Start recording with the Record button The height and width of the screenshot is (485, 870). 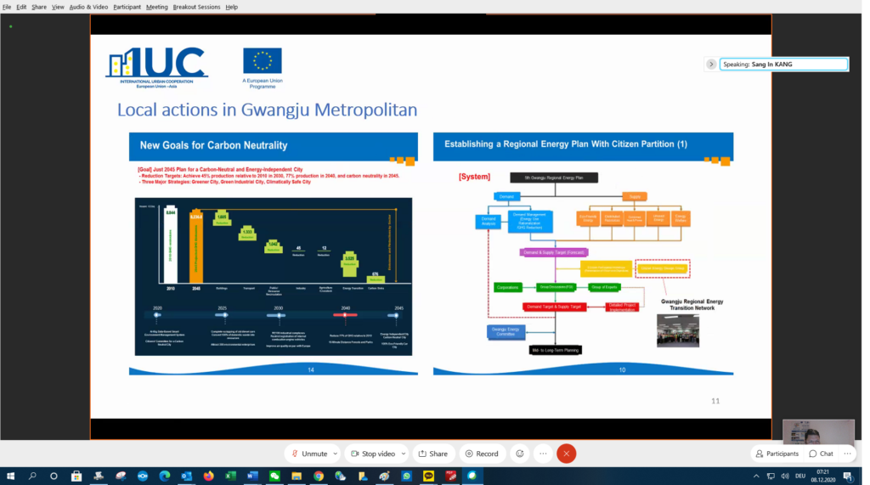(482, 454)
